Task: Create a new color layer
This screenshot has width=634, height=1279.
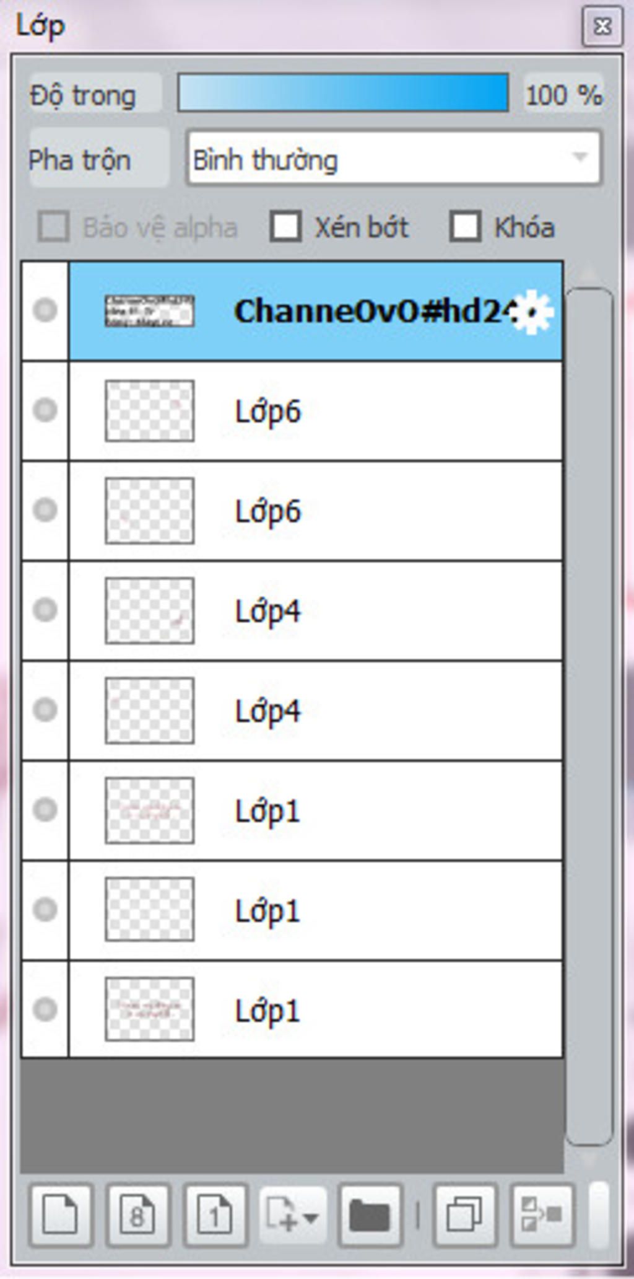Action: click(61, 1215)
